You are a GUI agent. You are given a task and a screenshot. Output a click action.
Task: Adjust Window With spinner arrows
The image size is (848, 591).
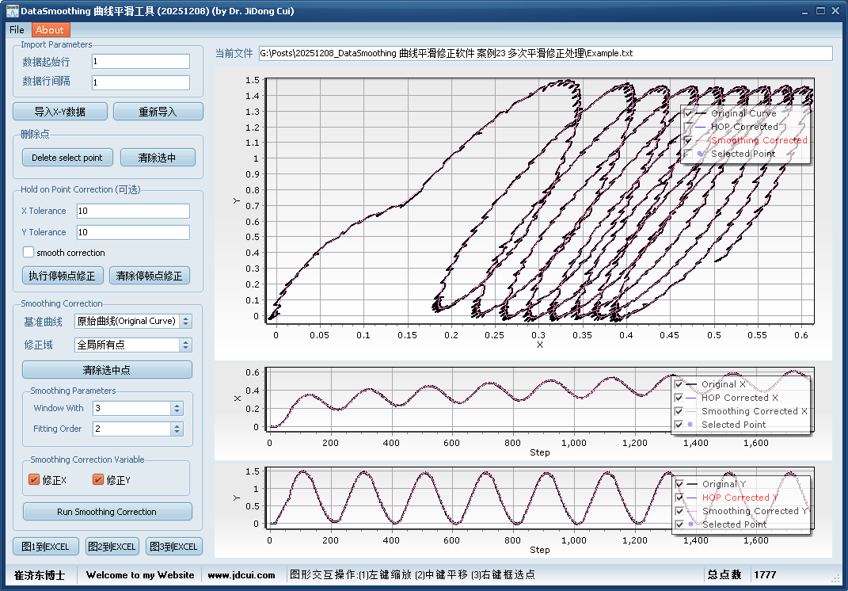pos(177,408)
